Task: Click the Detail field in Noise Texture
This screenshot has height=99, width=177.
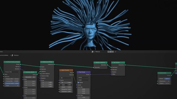Action: coord(66,87)
